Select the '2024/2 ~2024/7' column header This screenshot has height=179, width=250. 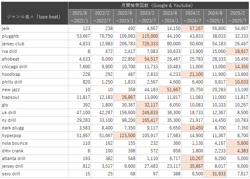(x=193, y=17)
